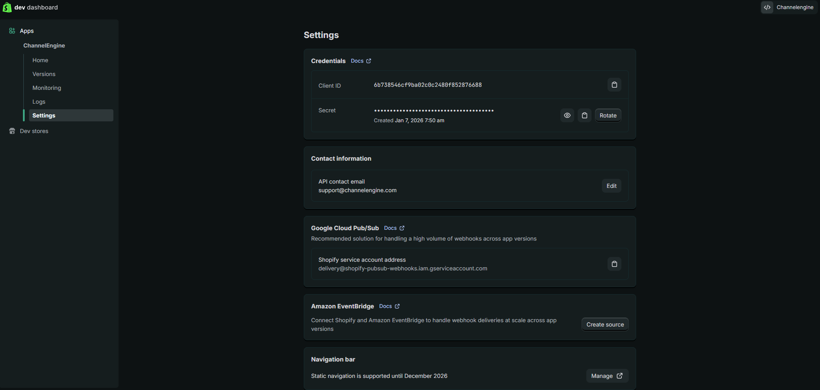Viewport: 820px width, 390px height.
Task: Open the Versions page
Action: 44,74
